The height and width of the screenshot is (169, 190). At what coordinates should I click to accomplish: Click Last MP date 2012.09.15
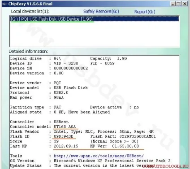pos(66,146)
